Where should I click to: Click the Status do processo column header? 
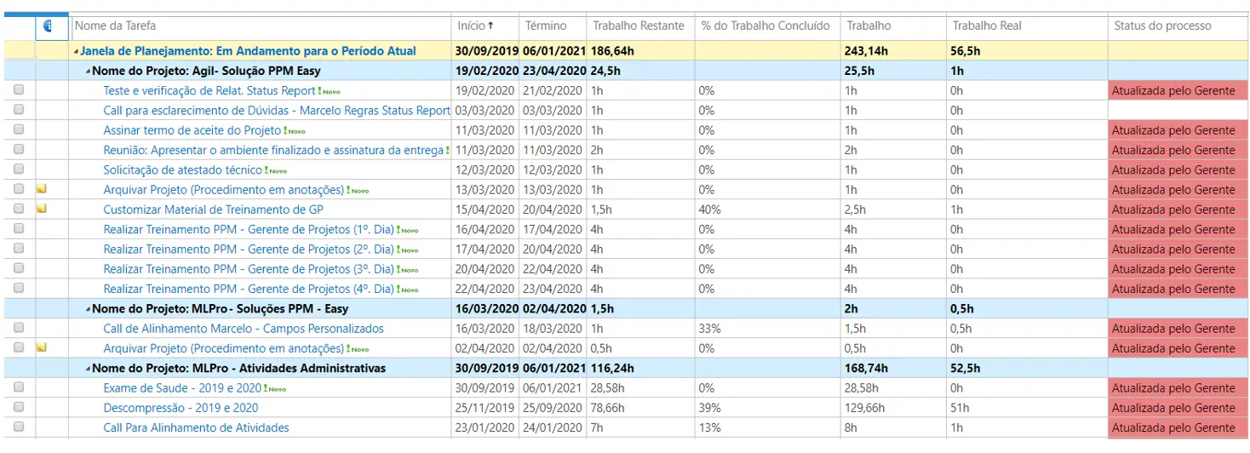click(1162, 26)
